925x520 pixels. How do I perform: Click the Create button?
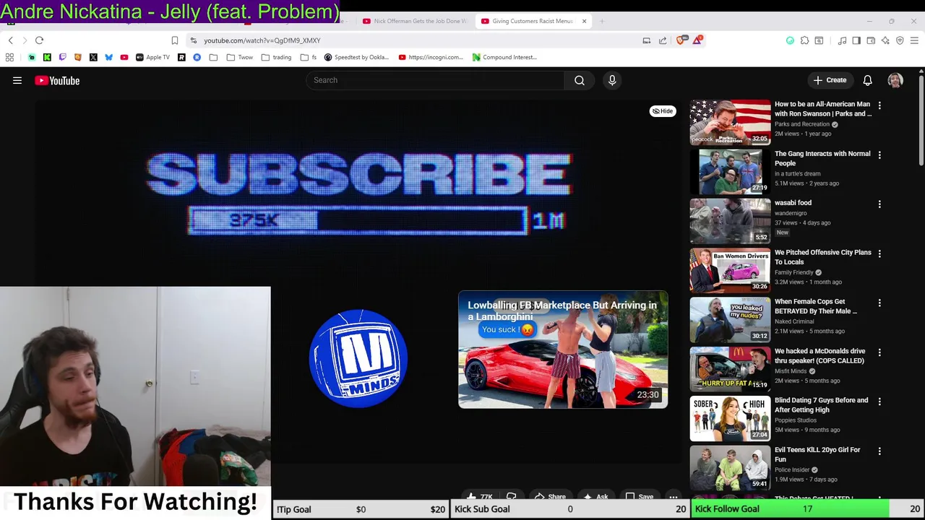point(830,80)
